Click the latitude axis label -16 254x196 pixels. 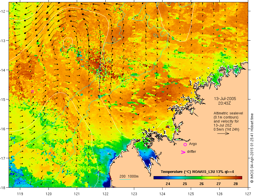[x=3, y=129]
